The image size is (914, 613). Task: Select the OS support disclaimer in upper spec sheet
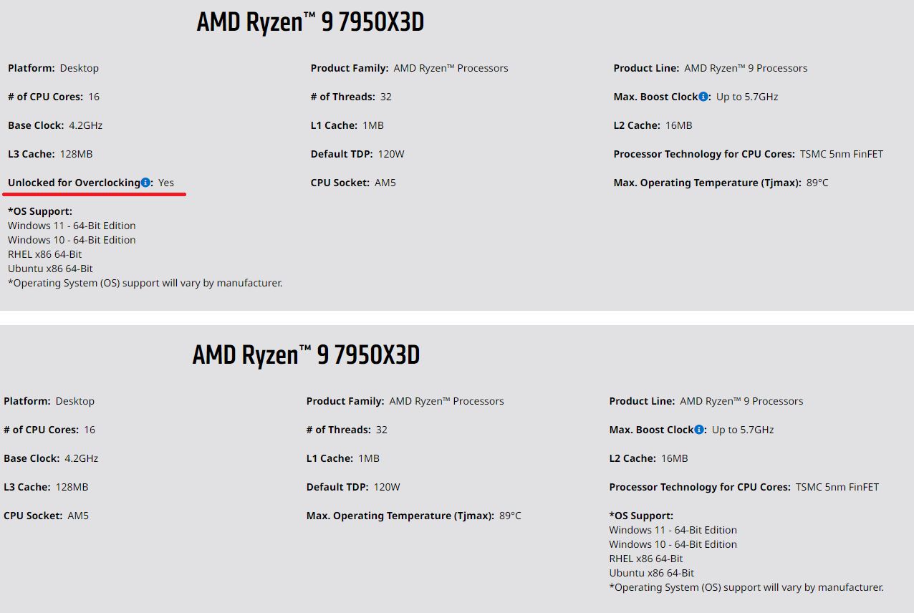coord(145,283)
